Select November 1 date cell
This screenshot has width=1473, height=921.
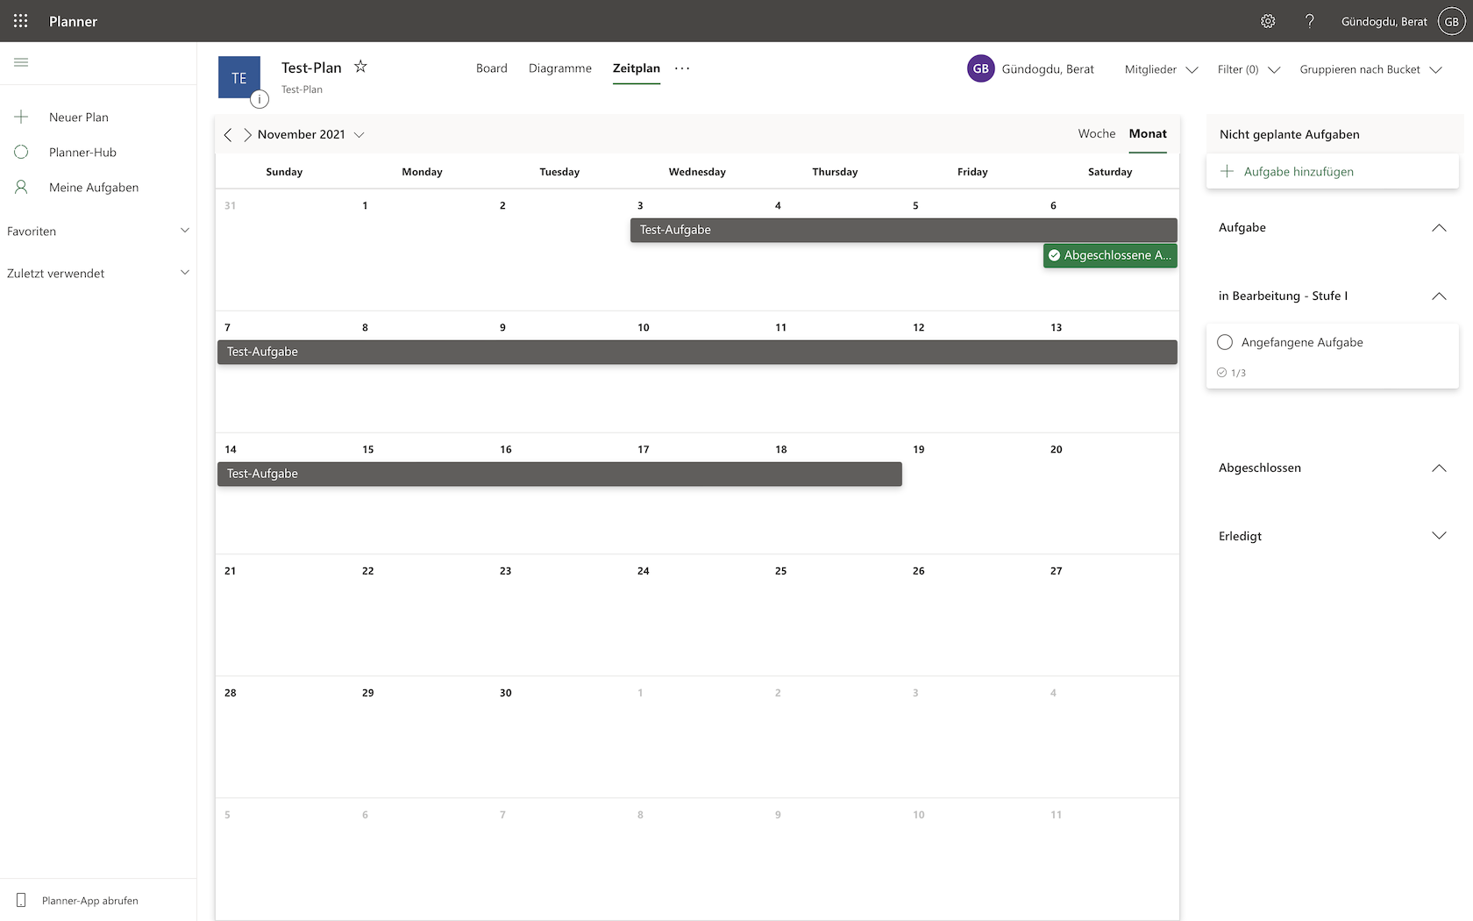pos(422,250)
